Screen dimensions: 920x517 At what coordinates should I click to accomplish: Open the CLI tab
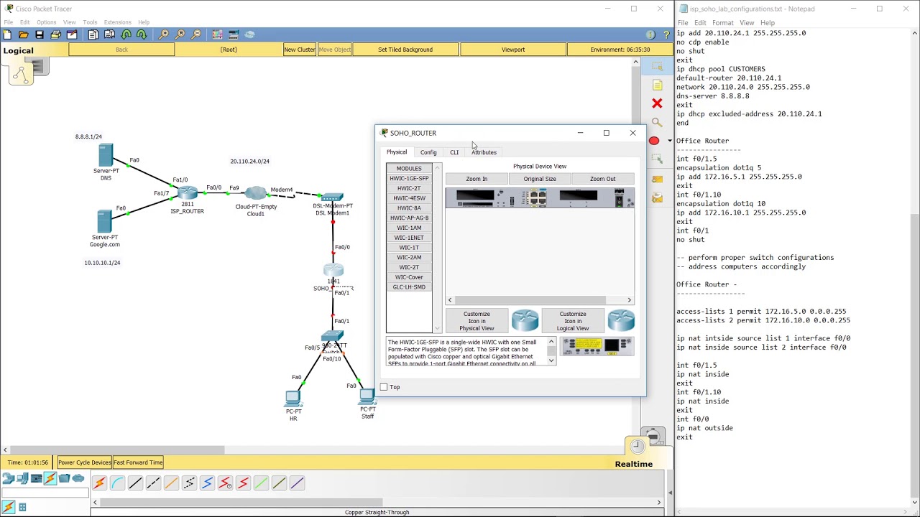454,152
